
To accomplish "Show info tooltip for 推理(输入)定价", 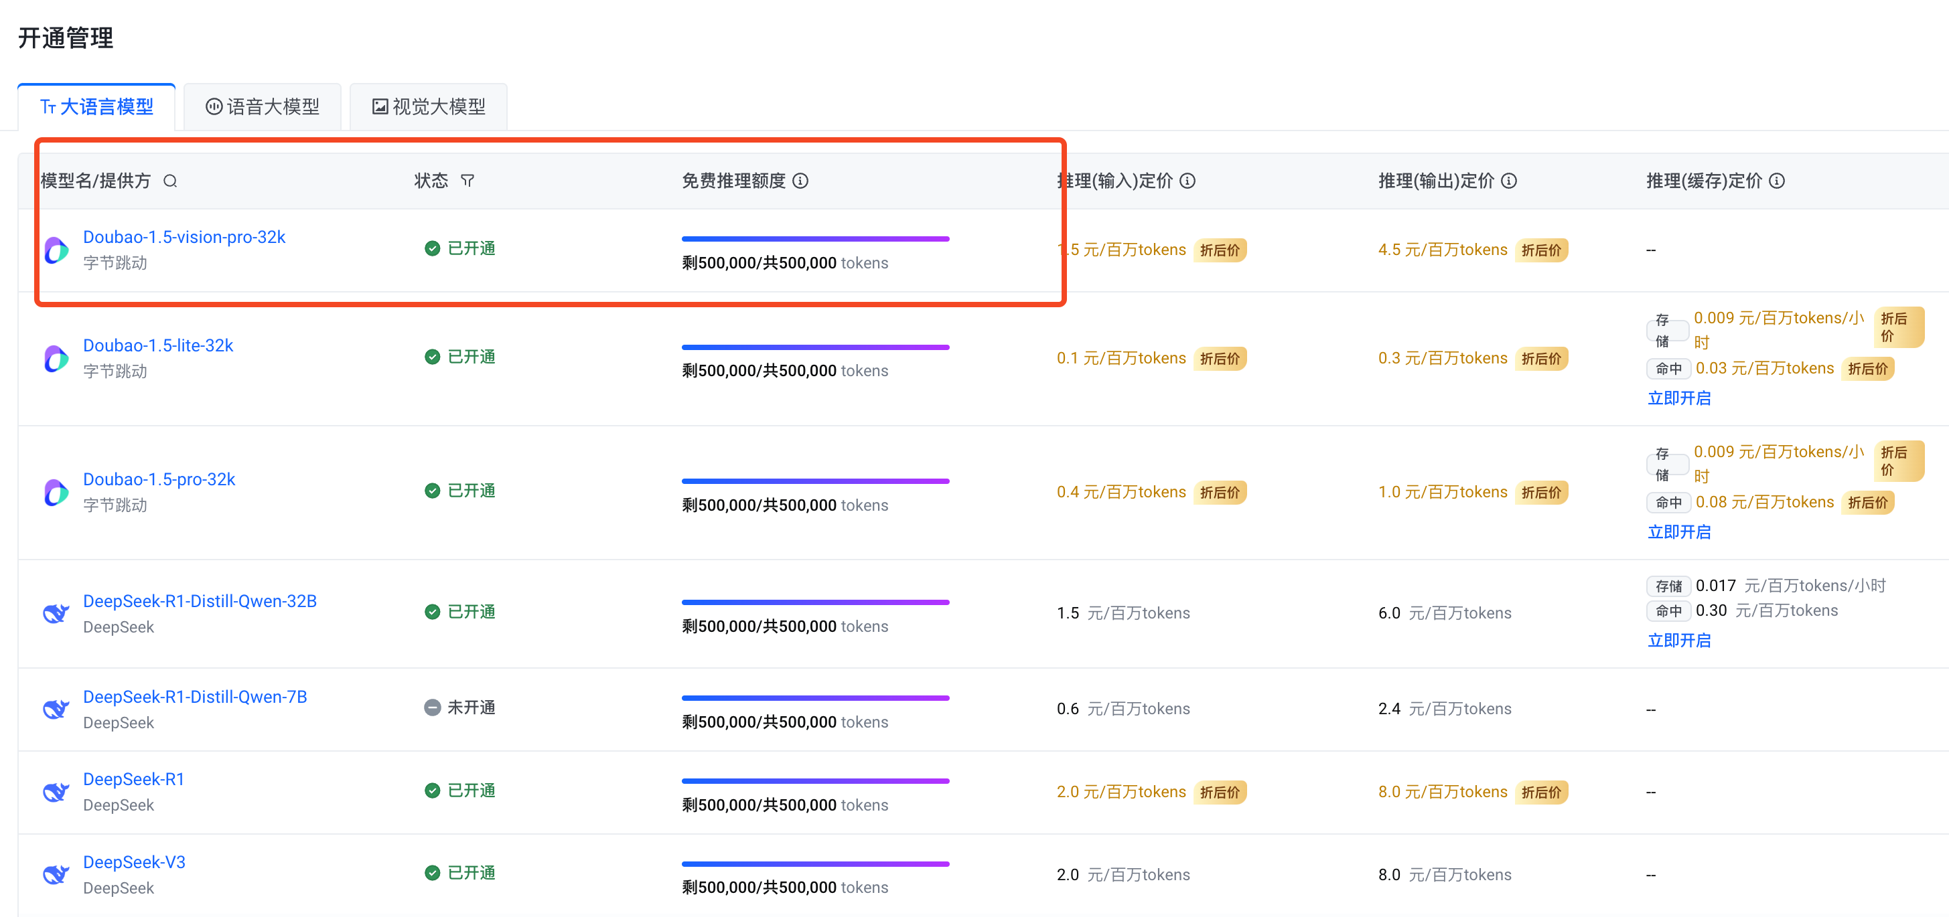I will pos(1188,181).
